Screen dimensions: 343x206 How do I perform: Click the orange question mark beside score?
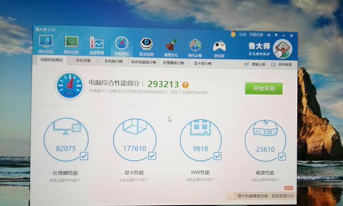[x=185, y=85]
